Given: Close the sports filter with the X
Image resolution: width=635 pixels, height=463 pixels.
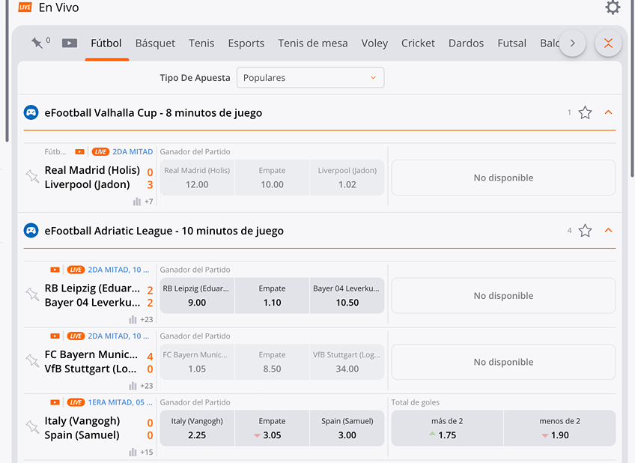Looking at the screenshot, I should [x=608, y=43].
